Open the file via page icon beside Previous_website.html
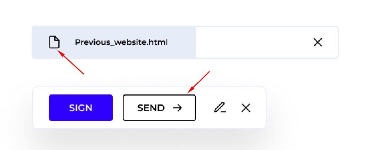 click(x=54, y=42)
